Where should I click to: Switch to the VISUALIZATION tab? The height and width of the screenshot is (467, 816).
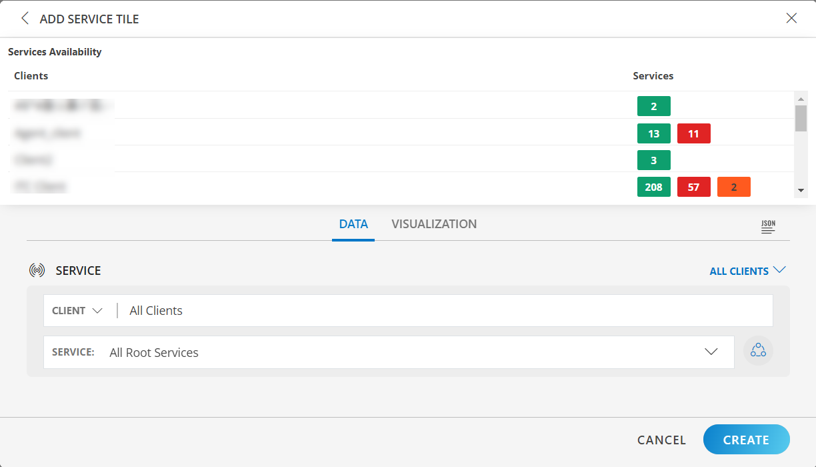point(434,223)
